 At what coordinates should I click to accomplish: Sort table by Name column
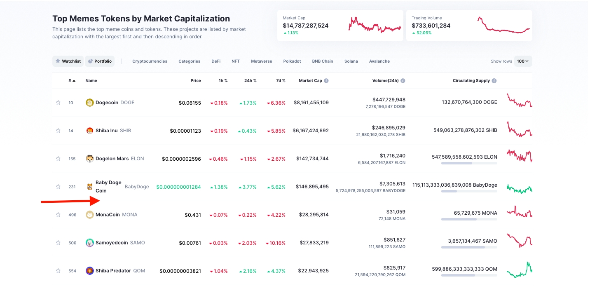tap(91, 81)
